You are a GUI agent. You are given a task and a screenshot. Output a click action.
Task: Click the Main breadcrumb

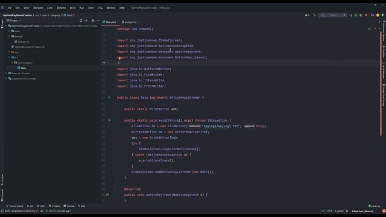pos(69,15)
